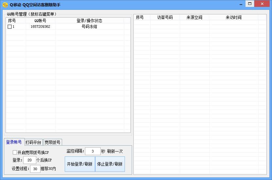Click the 号码冻结 status cell
The image size is (272, 180).
coord(90,27)
